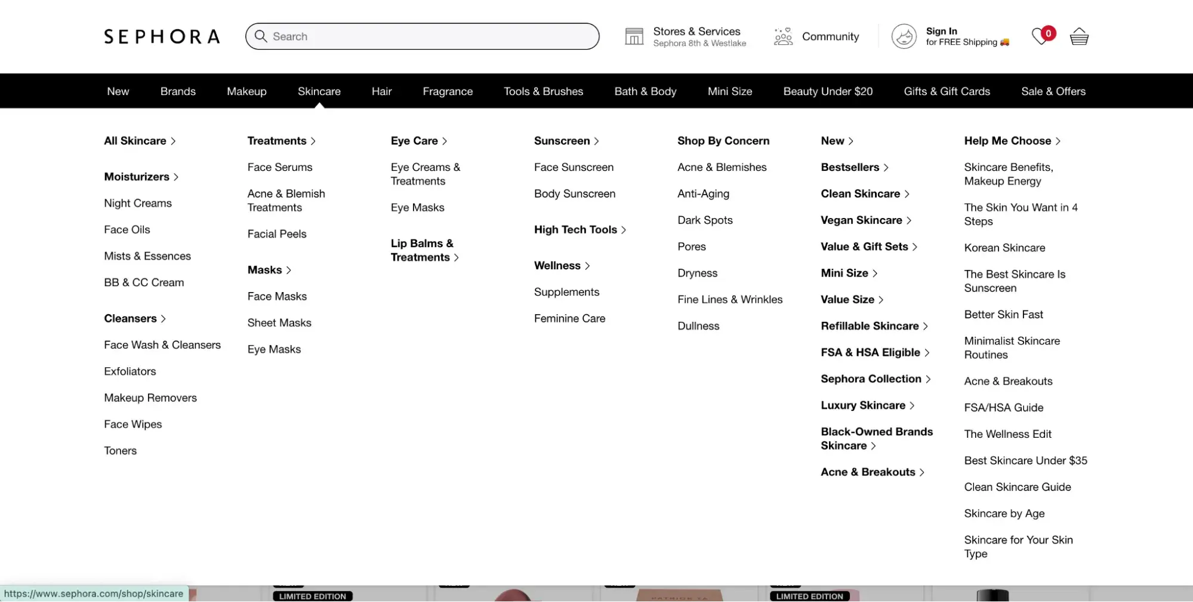The width and height of the screenshot is (1193, 602).
Task: Open the Fragrance nav menu
Action: click(448, 91)
